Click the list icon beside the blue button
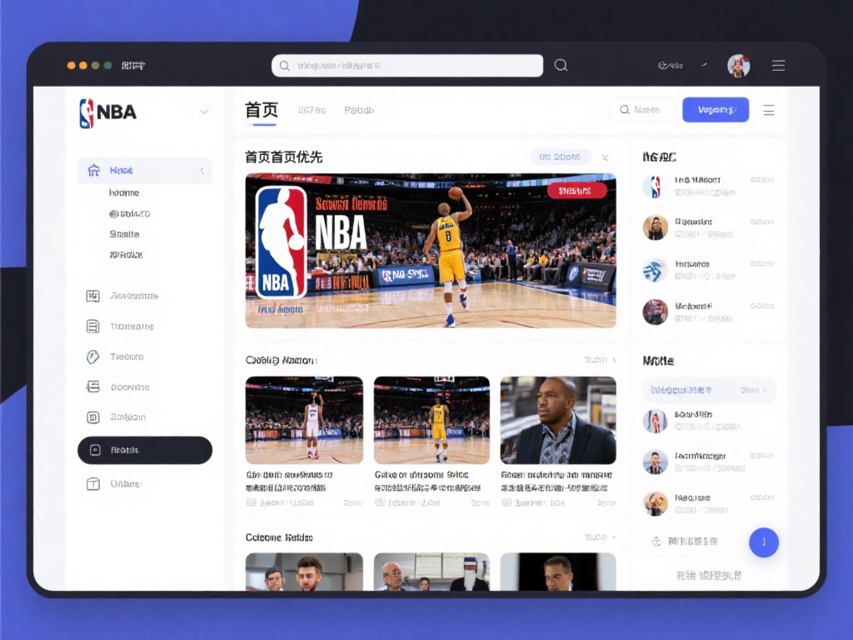Screen dimensions: 853x640 click(769, 110)
